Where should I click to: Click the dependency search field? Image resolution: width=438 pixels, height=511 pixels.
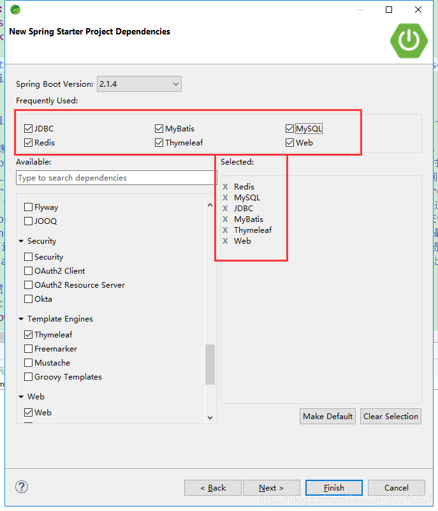(x=115, y=177)
